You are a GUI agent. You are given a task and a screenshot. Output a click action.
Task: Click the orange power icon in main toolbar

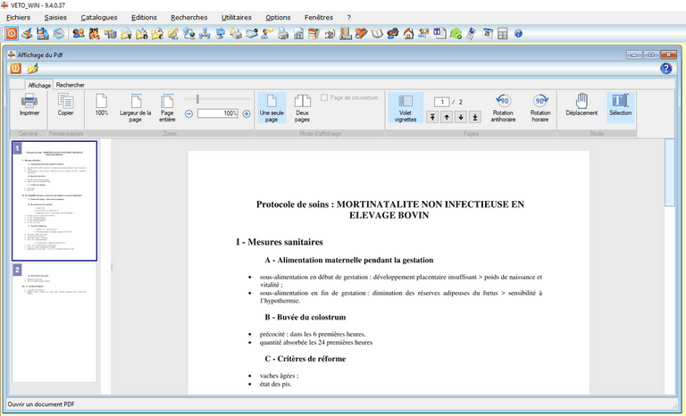tap(12, 34)
